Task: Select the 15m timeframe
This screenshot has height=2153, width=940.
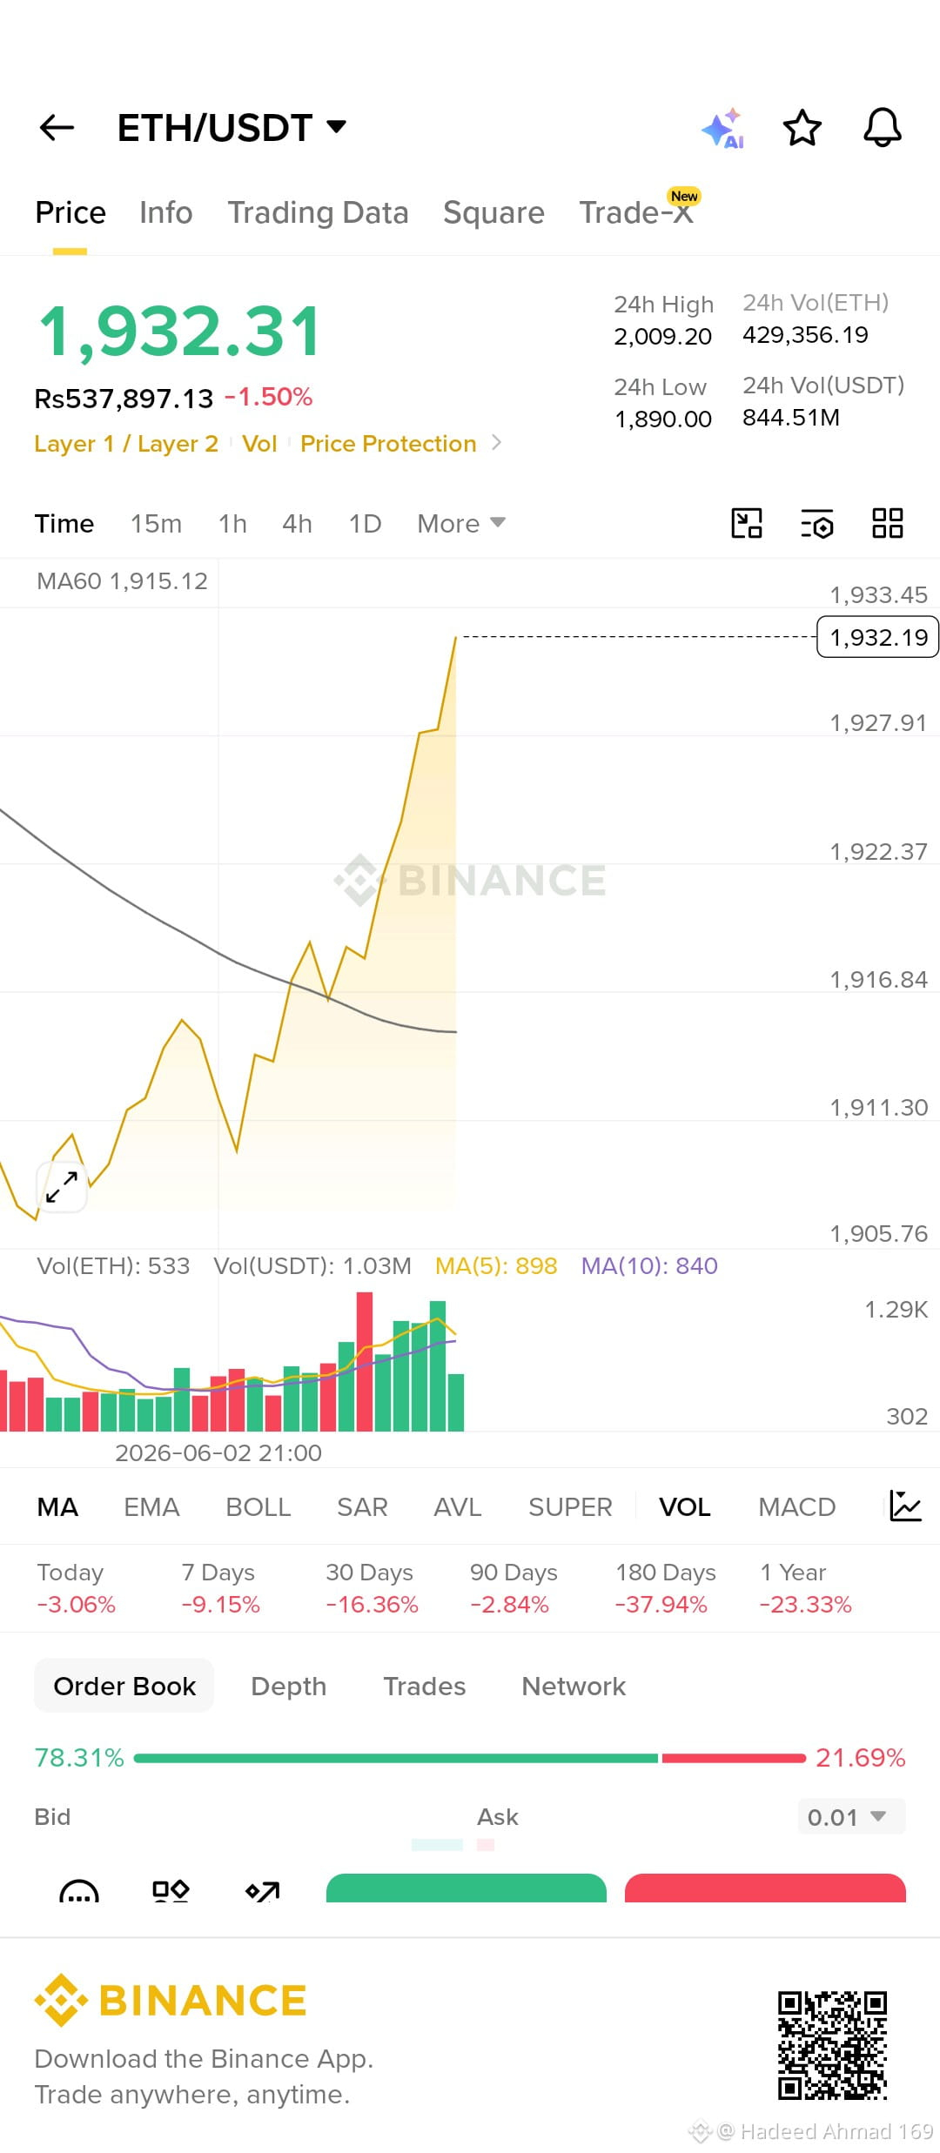Action: click(156, 524)
